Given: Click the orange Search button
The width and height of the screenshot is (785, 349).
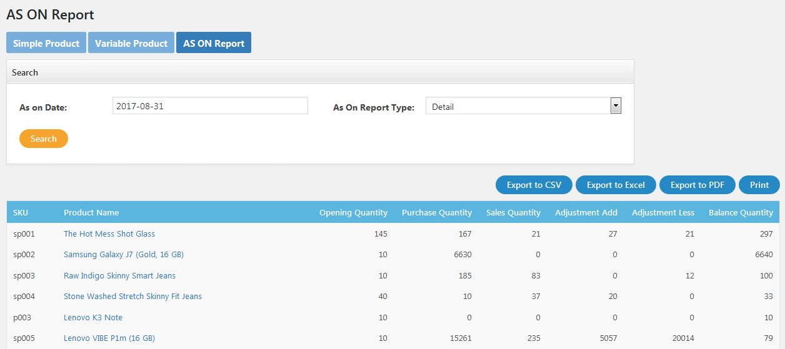Looking at the screenshot, I should click(44, 139).
